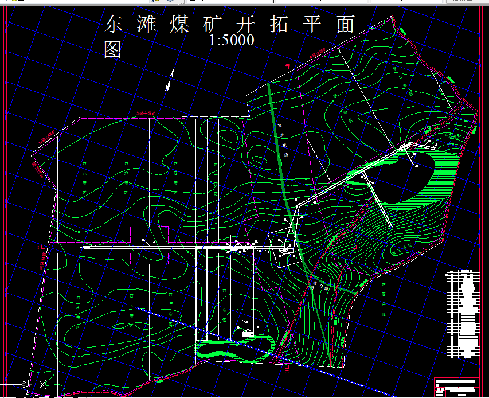
Task: Select the north arrow symbol
Action: [x=169, y=80]
